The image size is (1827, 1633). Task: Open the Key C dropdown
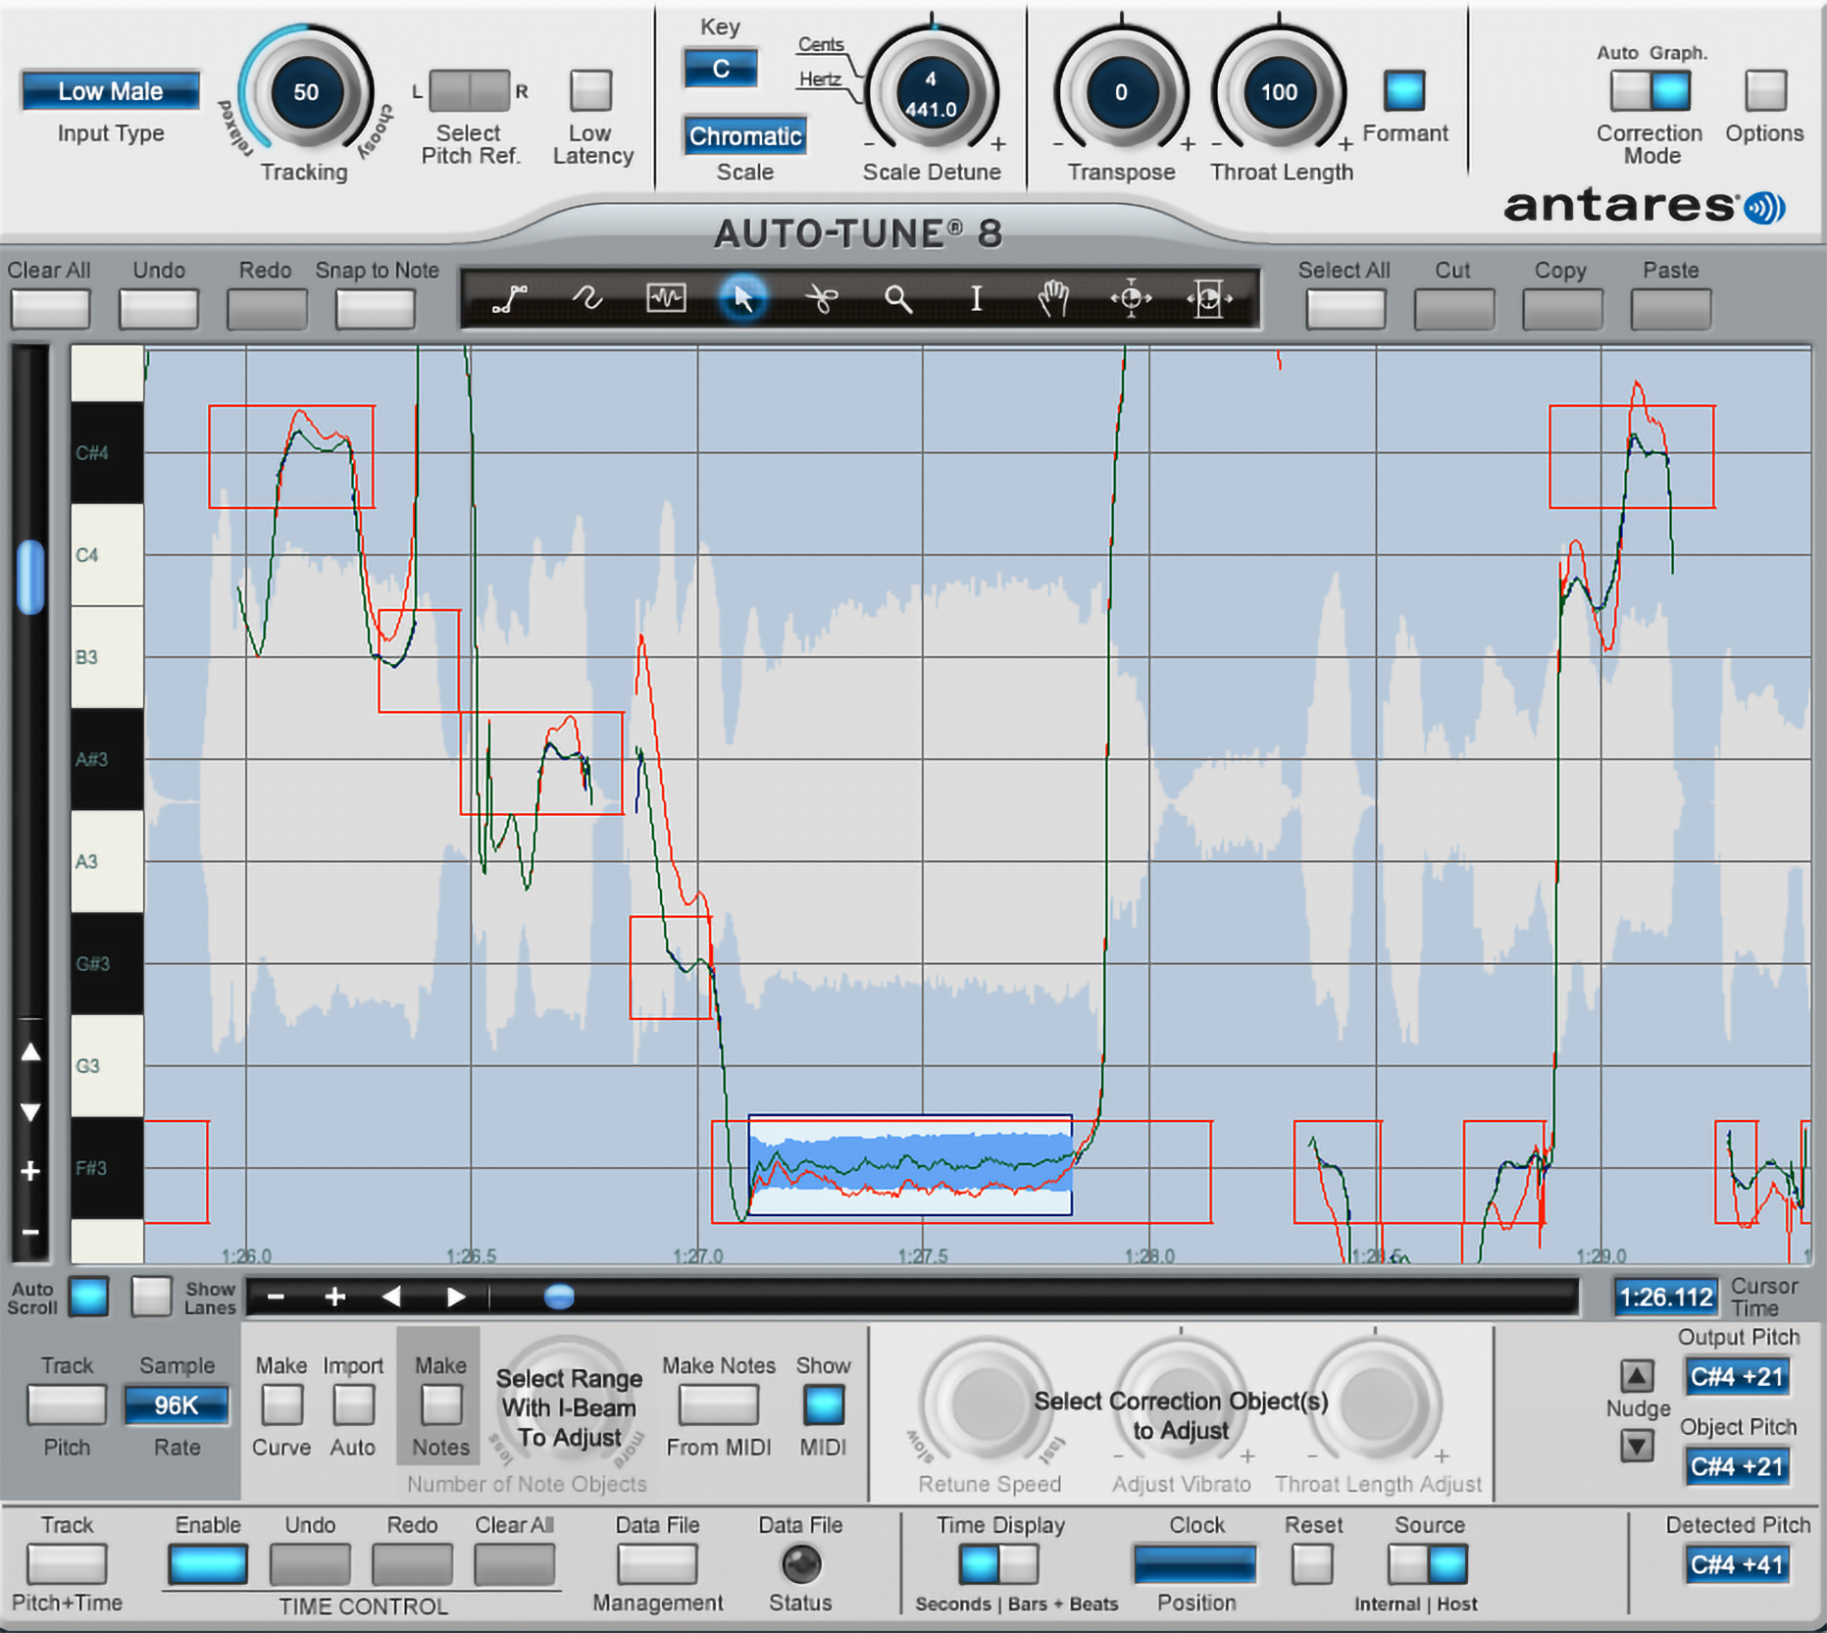coord(721,69)
